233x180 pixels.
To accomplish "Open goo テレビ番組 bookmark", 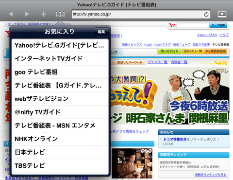I will pos(60,72).
